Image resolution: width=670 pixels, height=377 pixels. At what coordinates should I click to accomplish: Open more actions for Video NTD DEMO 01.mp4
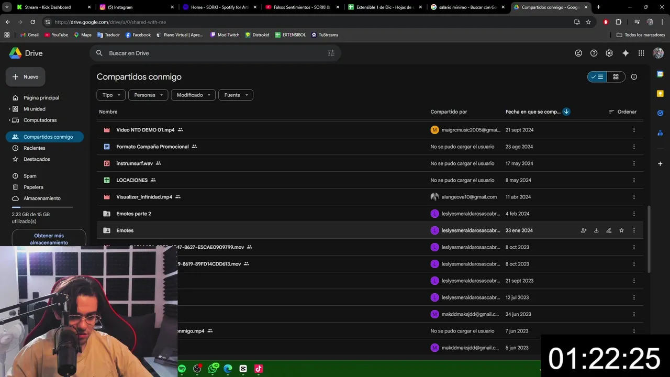[634, 130]
